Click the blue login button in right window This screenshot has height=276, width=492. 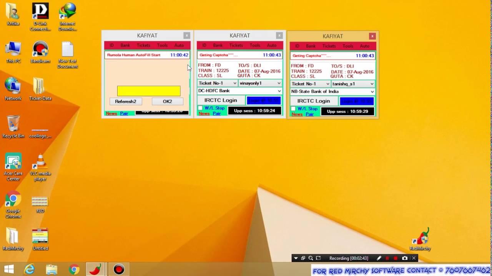357,101
